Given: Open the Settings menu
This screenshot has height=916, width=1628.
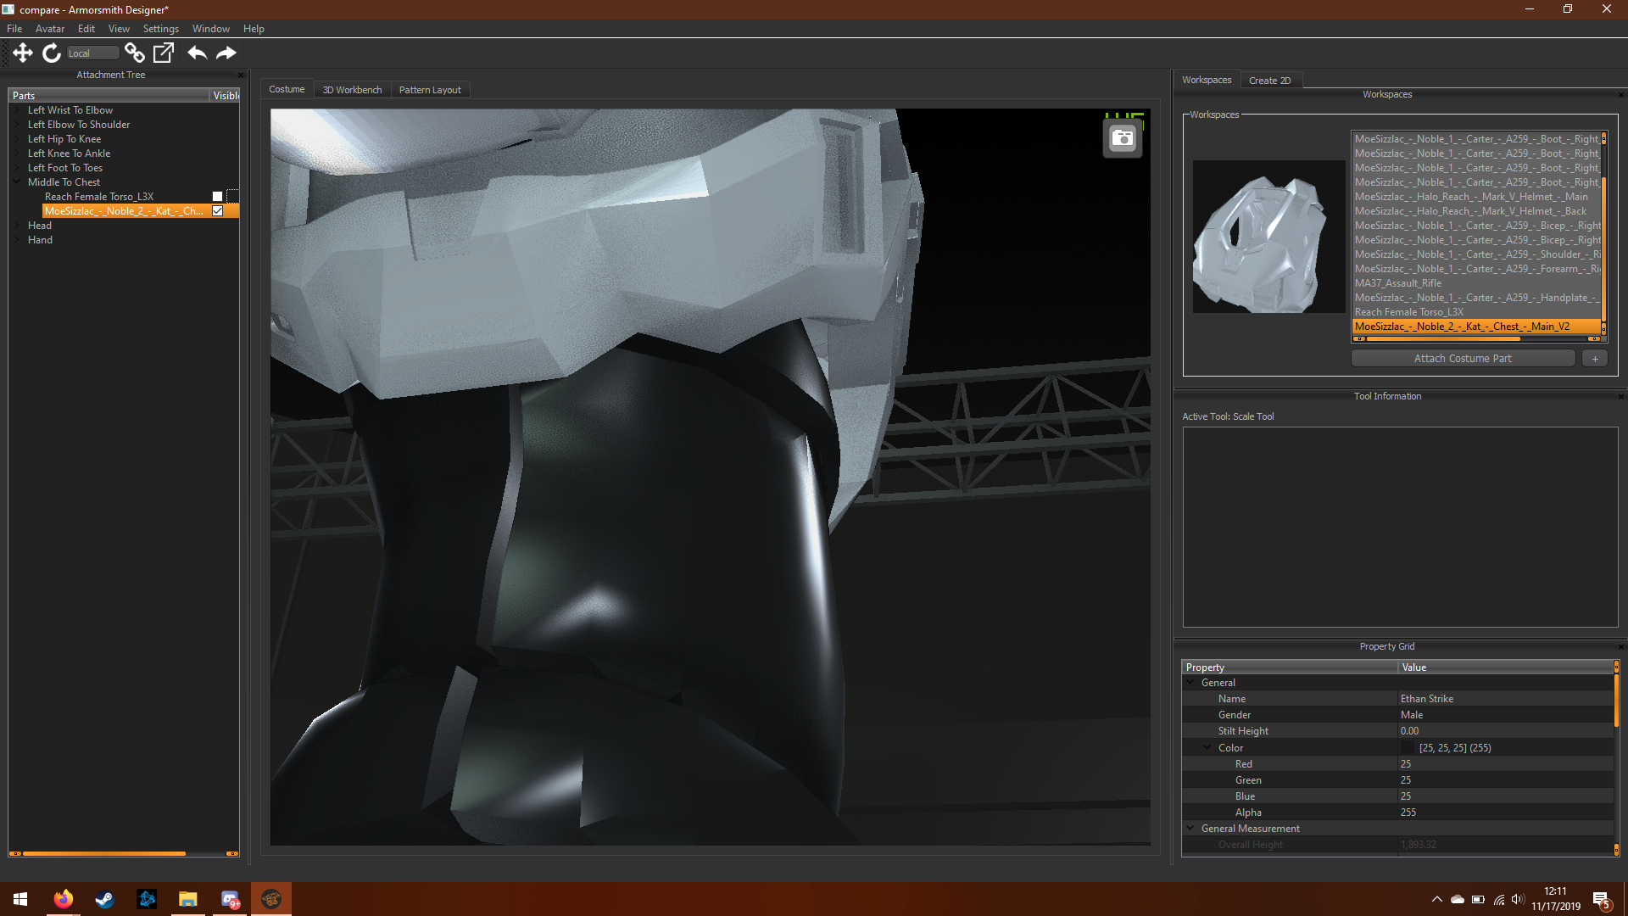Looking at the screenshot, I should 160,29.
